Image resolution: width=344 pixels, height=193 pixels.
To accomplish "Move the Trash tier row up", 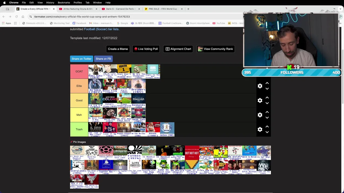I will (x=267, y=127).
